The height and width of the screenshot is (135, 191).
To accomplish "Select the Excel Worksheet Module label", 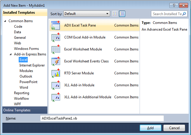I will [x=83, y=49].
